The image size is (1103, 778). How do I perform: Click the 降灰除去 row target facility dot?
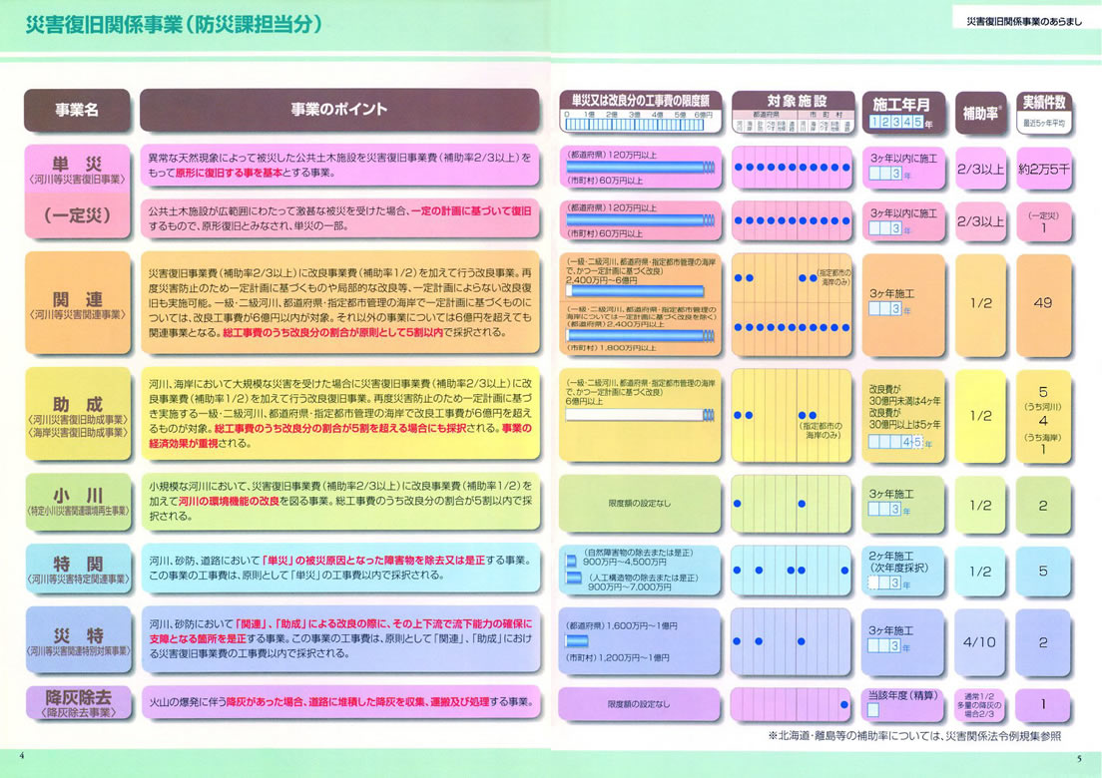(844, 705)
